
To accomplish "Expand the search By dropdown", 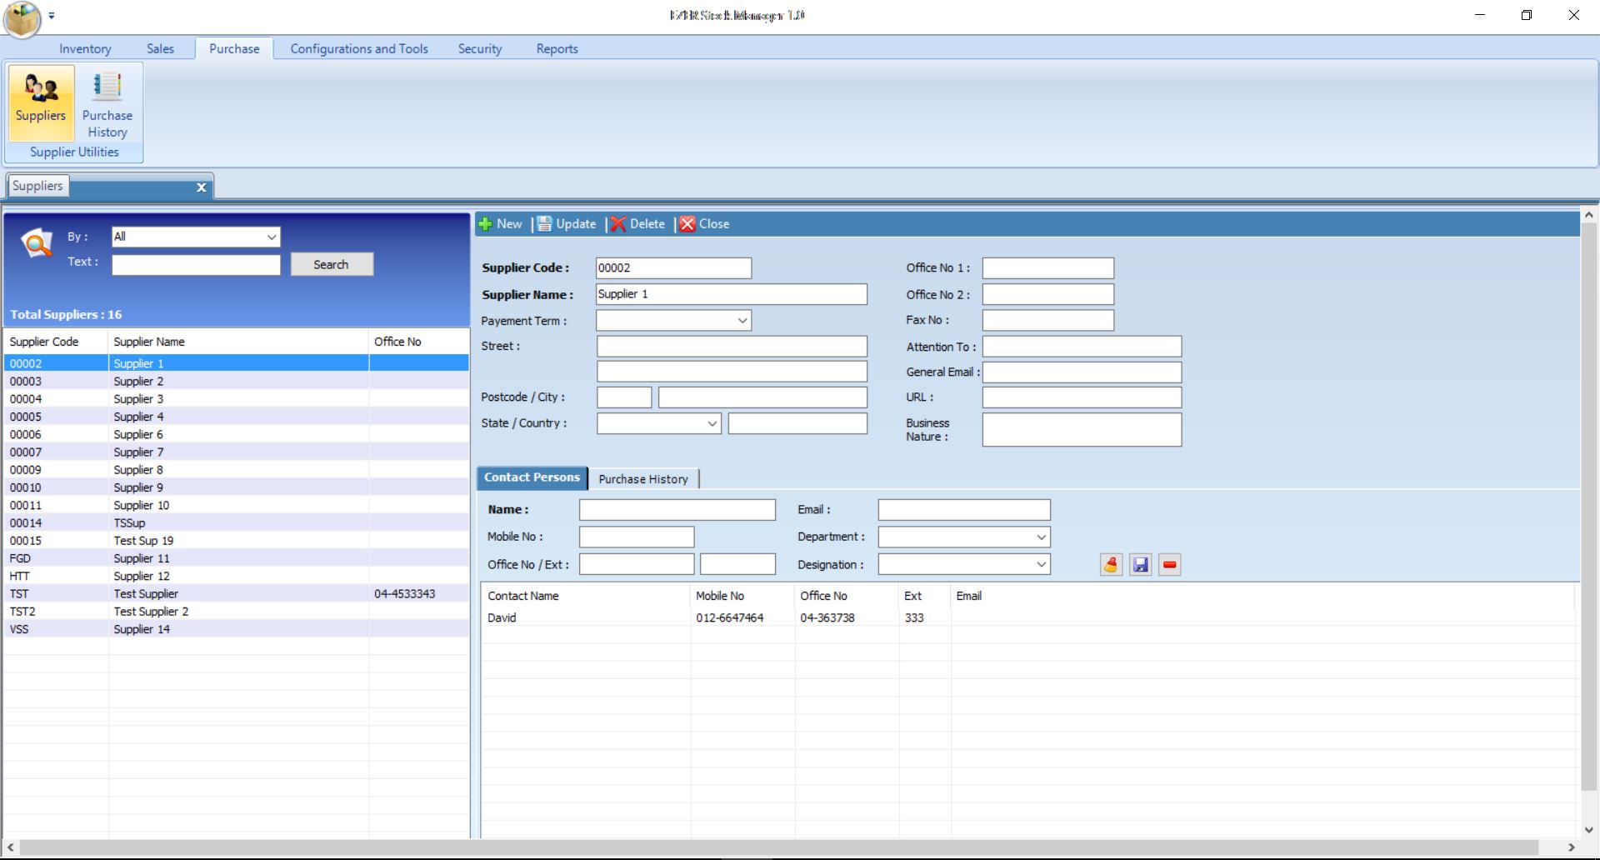I will click(272, 237).
